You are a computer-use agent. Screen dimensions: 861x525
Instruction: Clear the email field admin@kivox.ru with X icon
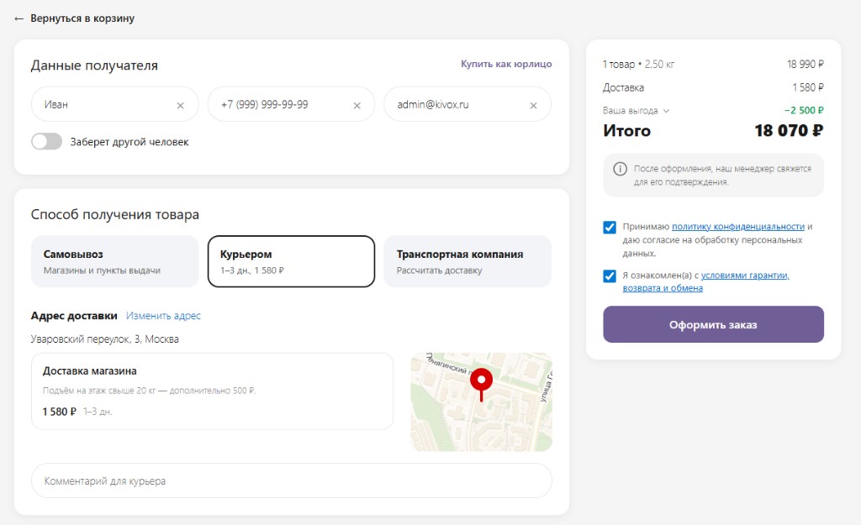point(533,105)
